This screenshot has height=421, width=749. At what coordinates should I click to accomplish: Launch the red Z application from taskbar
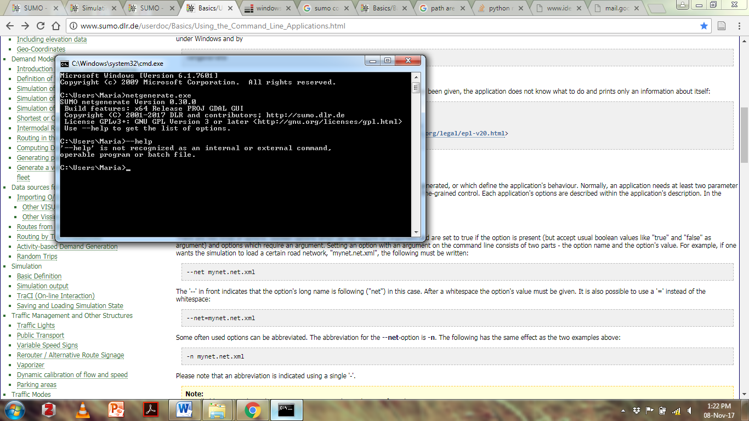pyautogui.click(x=48, y=409)
